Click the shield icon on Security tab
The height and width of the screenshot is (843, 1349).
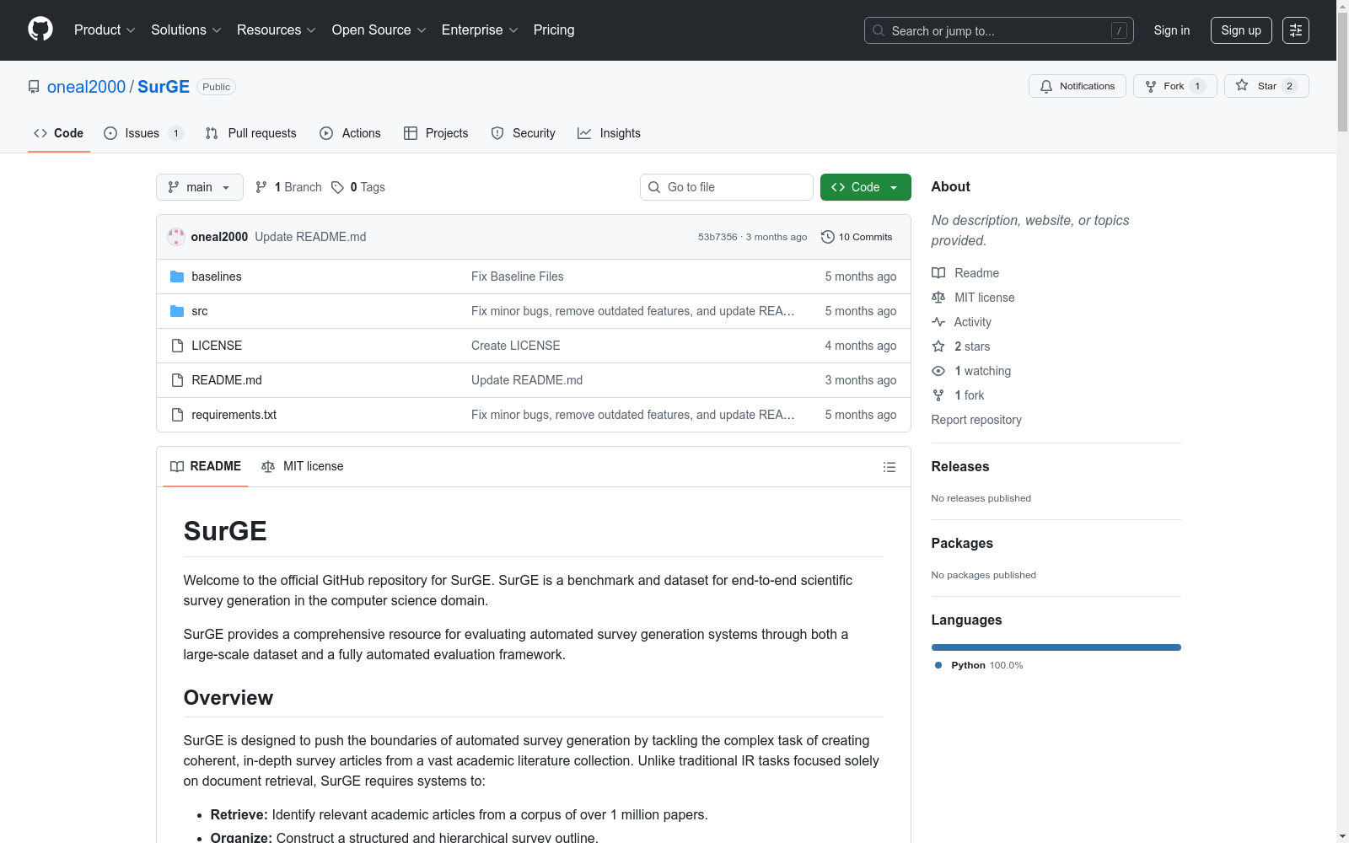[x=497, y=133]
